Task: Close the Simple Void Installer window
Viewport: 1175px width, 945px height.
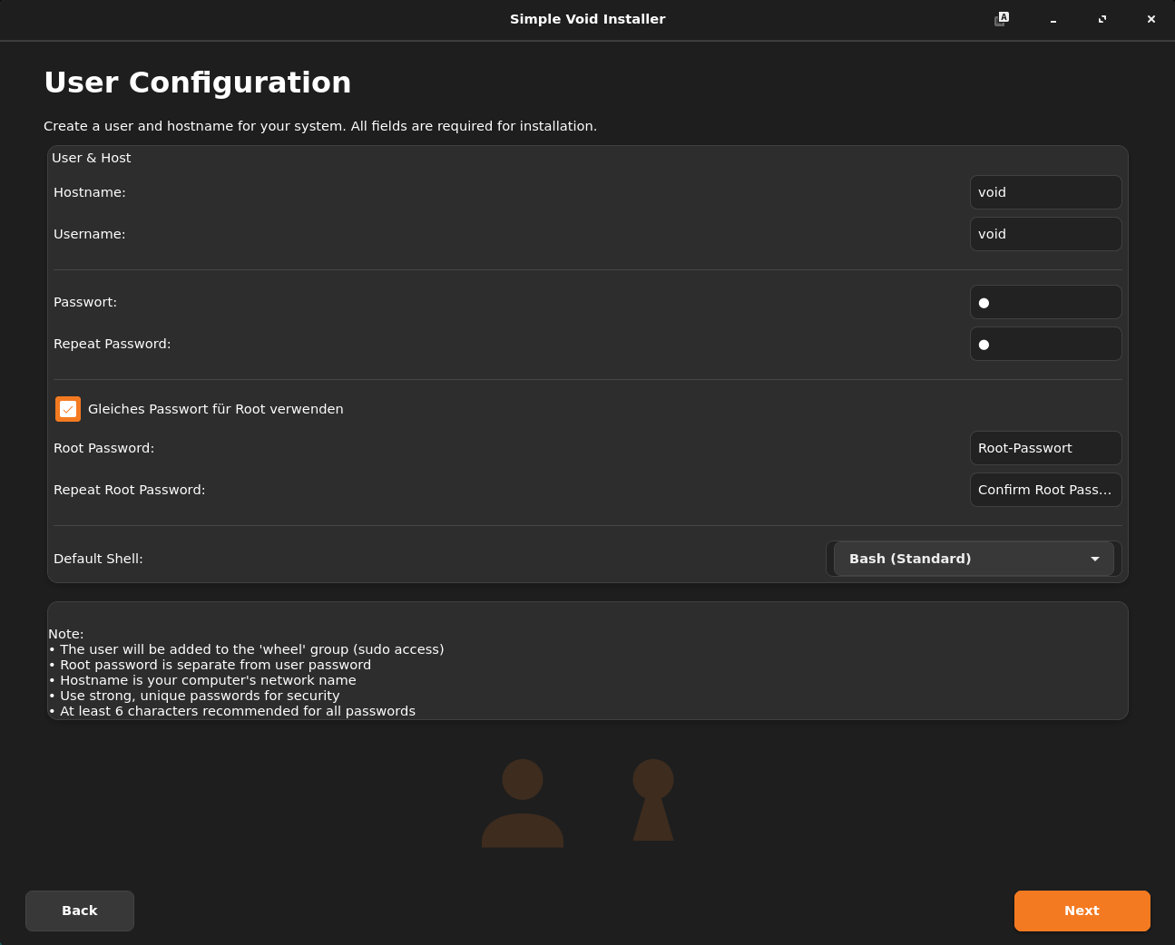Action: pos(1151,19)
